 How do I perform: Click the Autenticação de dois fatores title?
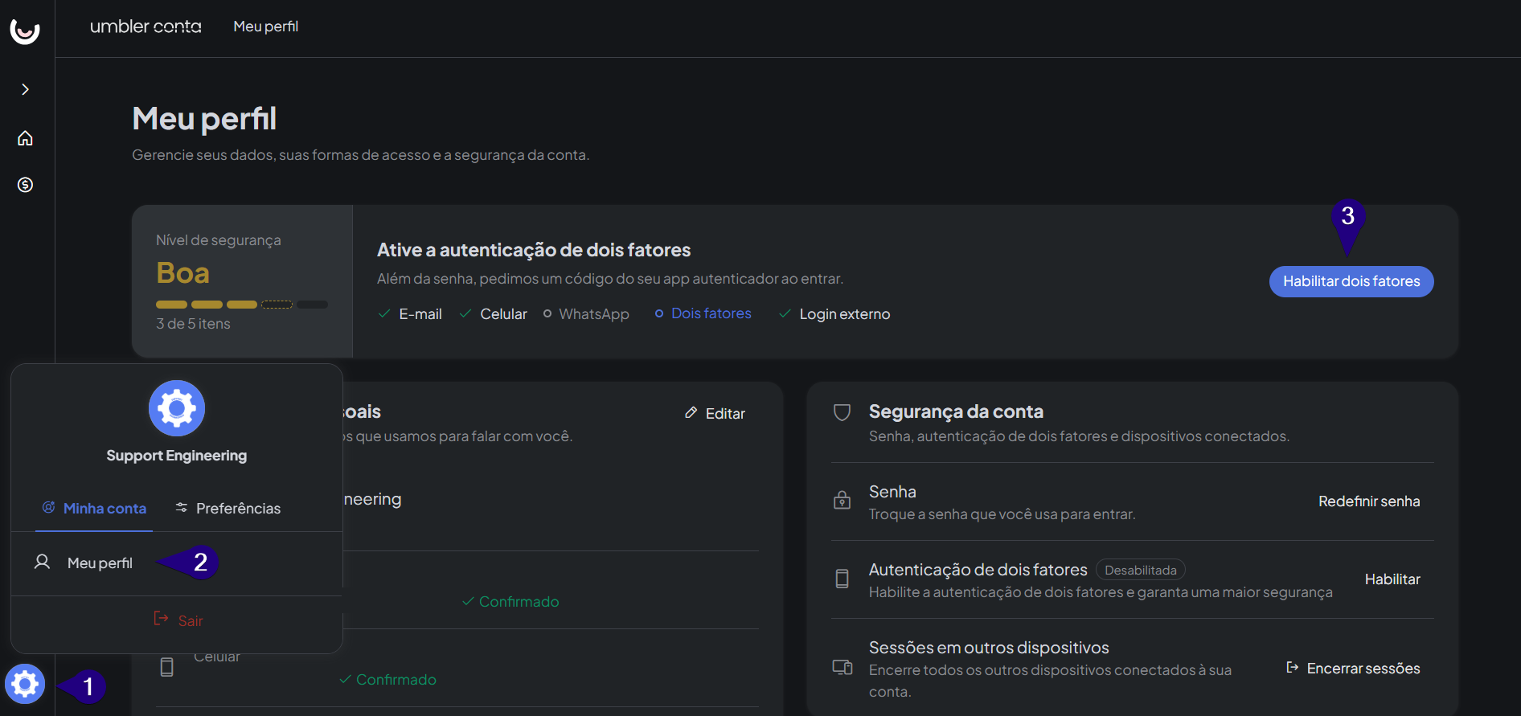click(978, 570)
